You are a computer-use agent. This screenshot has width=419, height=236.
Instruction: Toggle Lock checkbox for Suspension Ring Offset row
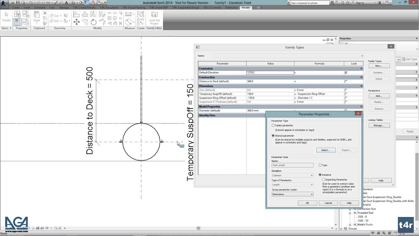coord(346,98)
